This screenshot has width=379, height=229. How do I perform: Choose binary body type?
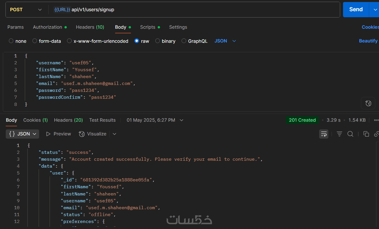click(165, 41)
